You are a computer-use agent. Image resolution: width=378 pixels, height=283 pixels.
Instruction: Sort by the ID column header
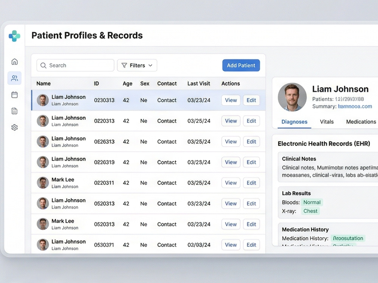click(x=96, y=83)
